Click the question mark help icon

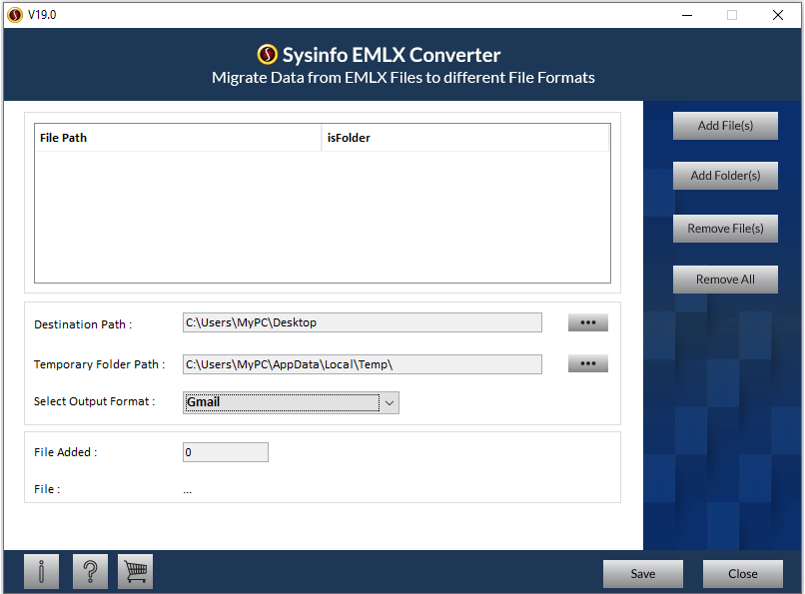89,572
